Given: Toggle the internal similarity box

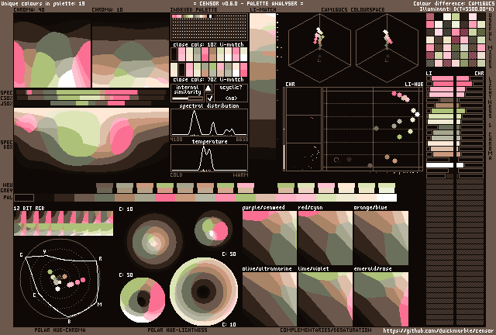Looking at the screenshot, I should pyautogui.click(x=187, y=93).
